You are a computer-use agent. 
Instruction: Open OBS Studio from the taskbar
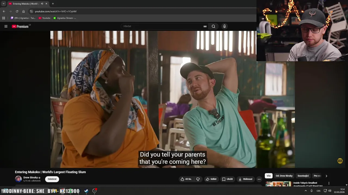pyautogui.click(x=94, y=191)
